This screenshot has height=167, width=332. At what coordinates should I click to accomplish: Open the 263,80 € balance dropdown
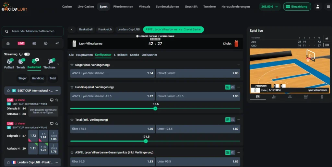coord(270,6)
